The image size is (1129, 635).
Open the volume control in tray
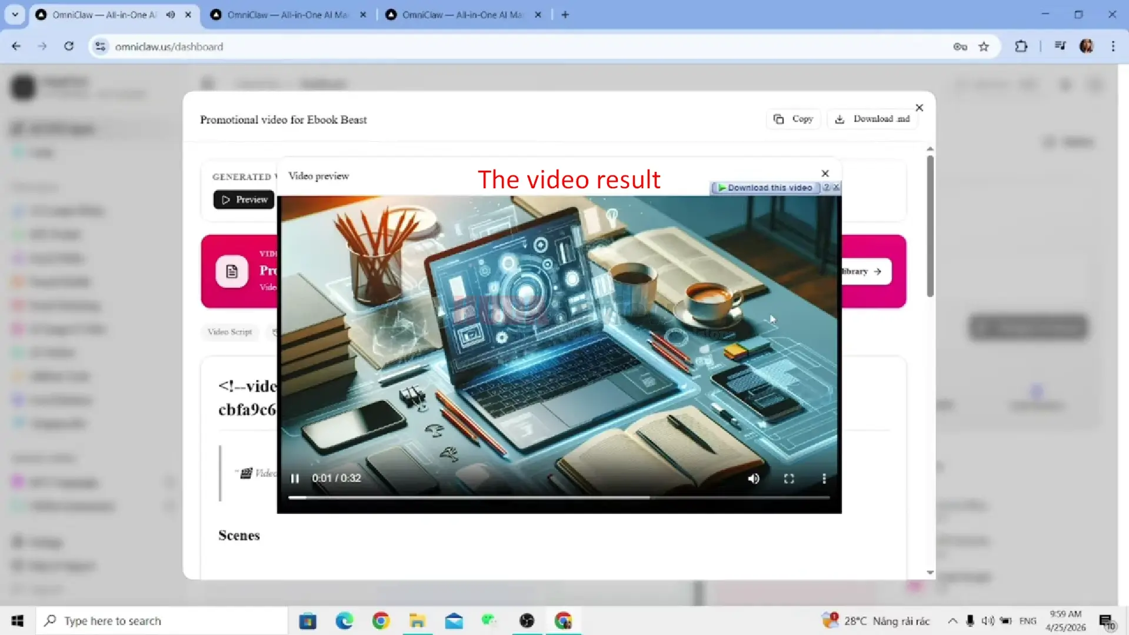[x=987, y=621]
